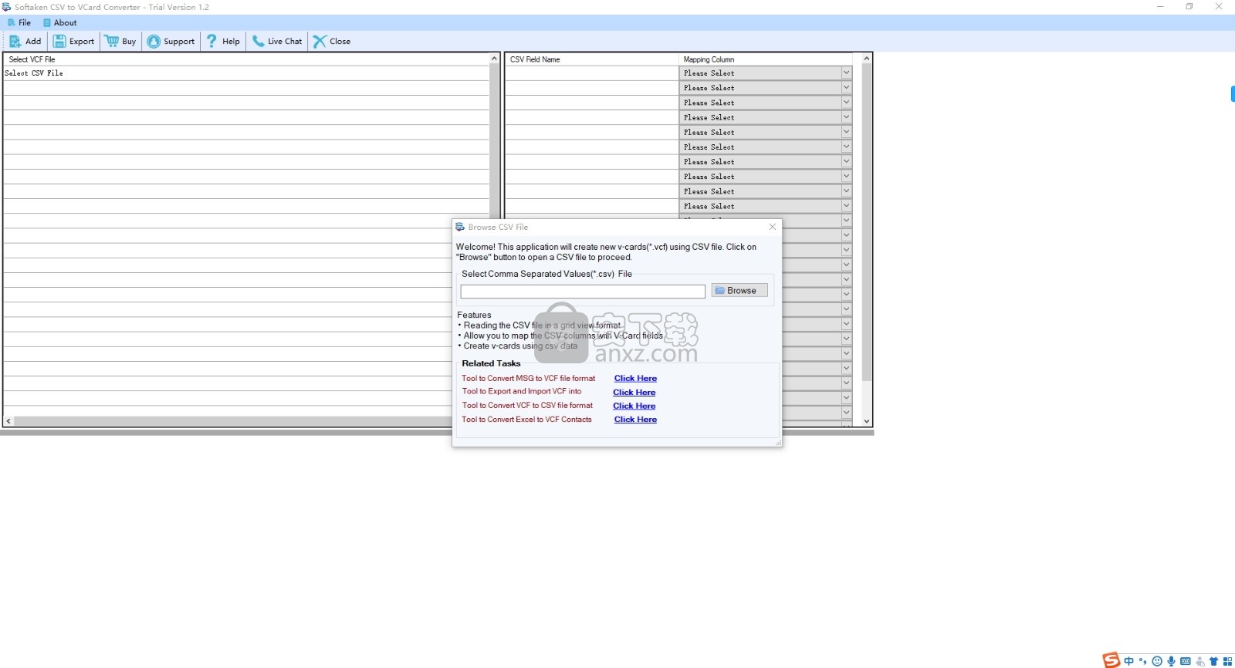Click the Add toolbar icon
The image size is (1235, 668).
tap(15, 42)
